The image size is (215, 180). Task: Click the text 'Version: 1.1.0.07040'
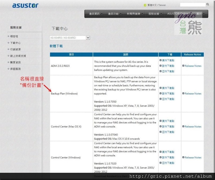(106, 135)
